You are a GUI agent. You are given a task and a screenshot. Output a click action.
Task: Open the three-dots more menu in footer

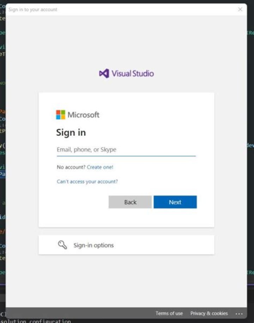(x=239, y=314)
